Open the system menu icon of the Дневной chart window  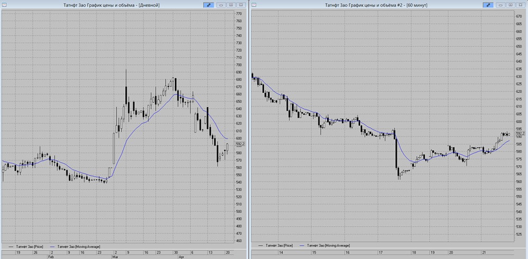[x=4, y=5]
